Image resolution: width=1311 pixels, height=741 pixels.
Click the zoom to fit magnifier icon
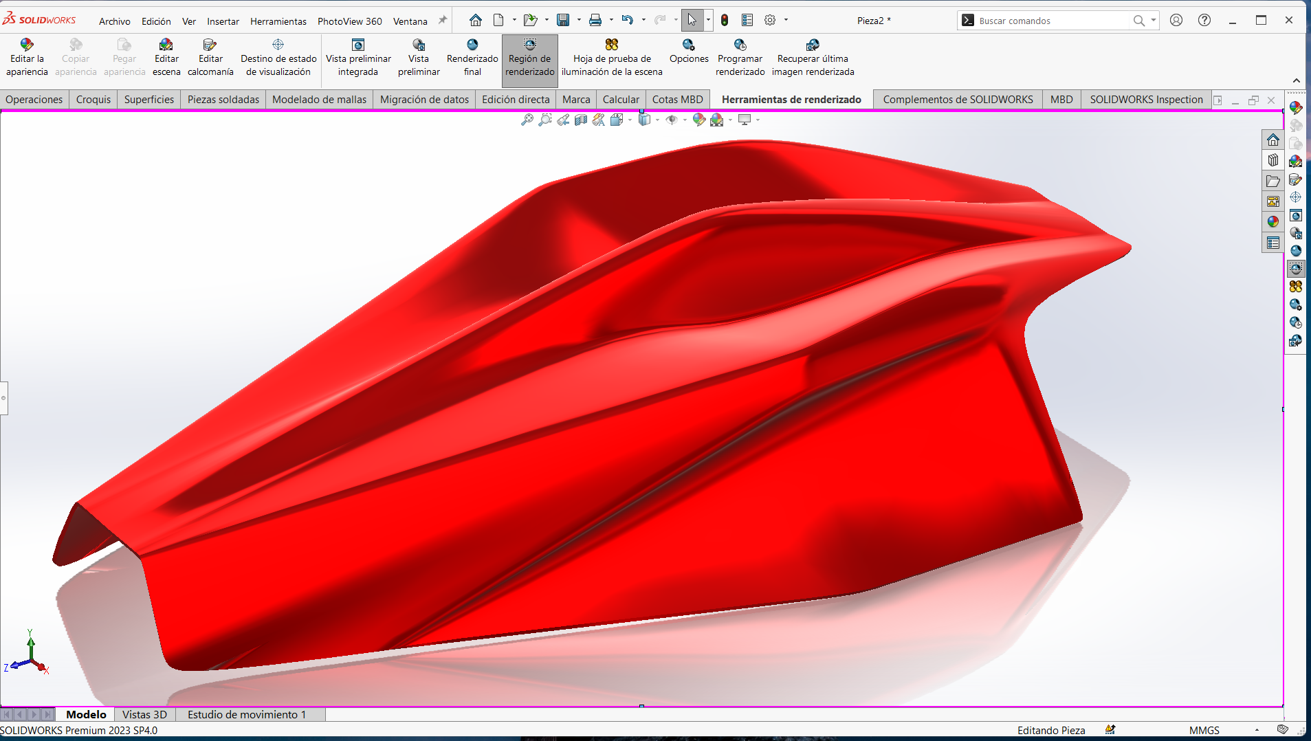pyautogui.click(x=527, y=120)
